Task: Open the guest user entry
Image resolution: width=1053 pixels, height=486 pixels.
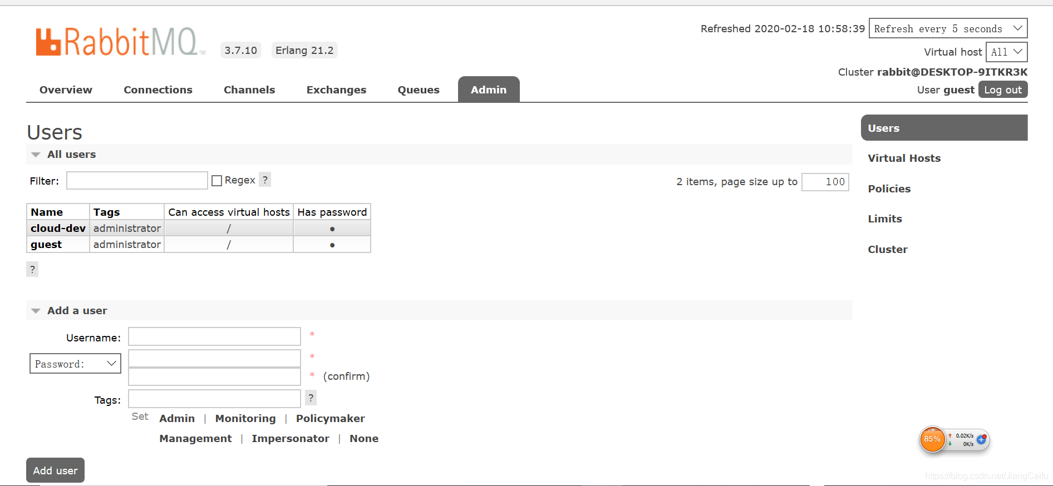Action: point(46,244)
